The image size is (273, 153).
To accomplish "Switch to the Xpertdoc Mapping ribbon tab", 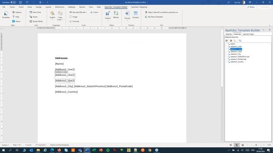I will coord(139,7).
